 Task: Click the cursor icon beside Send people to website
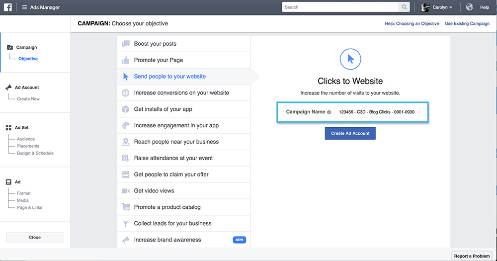[126, 77]
